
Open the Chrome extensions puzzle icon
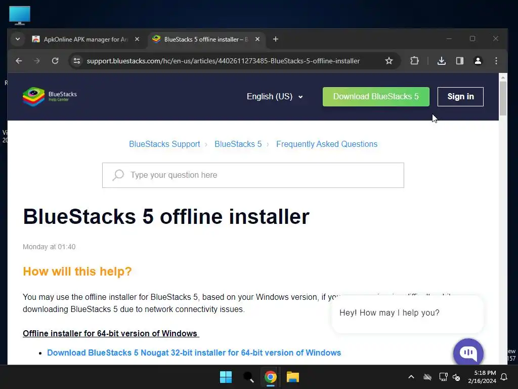[x=414, y=61]
